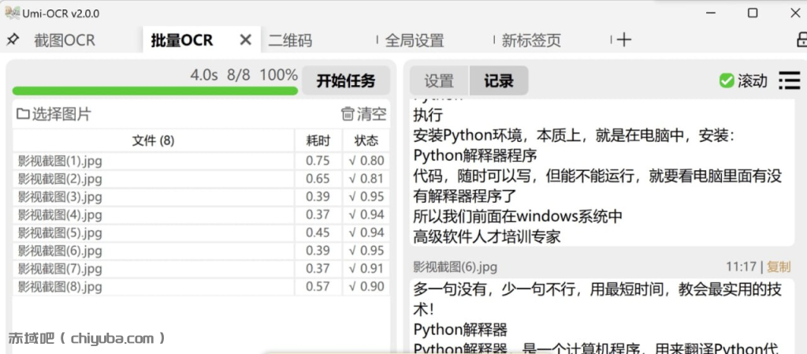Open the 设置 panel tab
This screenshot has height=354, width=807.
click(439, 80)
